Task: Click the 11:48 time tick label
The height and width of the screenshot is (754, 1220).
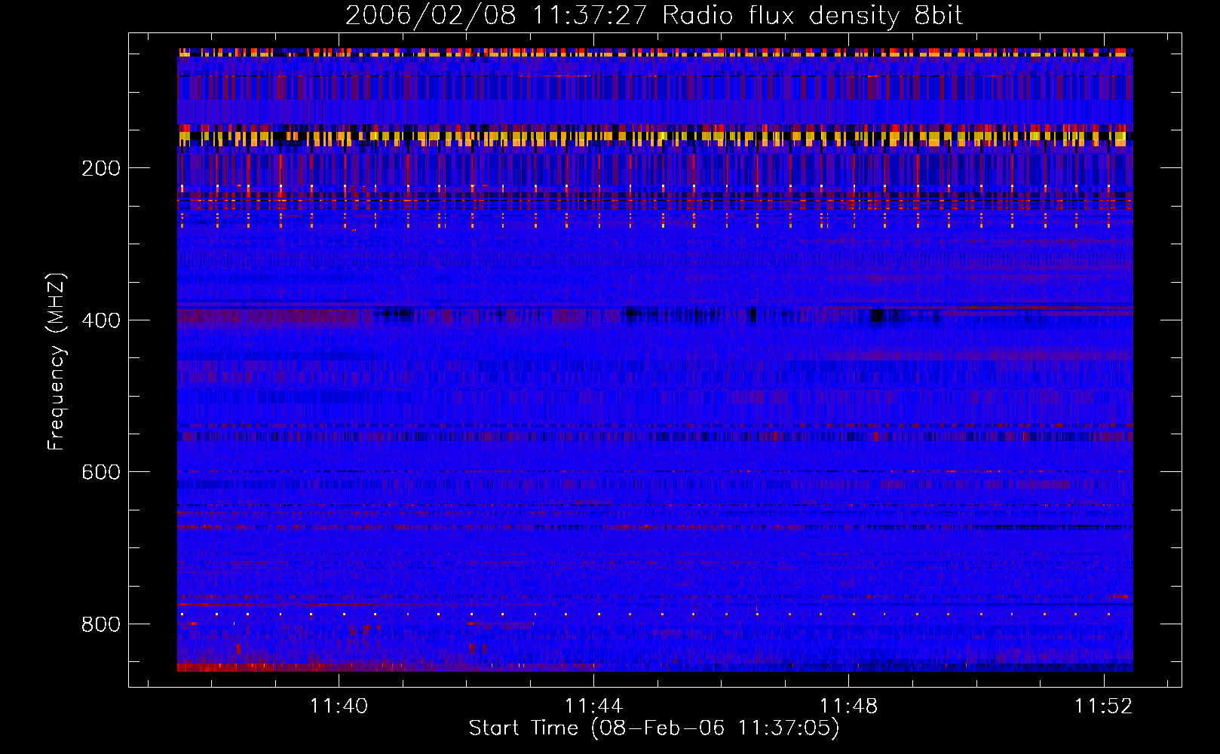Action: click(848, 706)
